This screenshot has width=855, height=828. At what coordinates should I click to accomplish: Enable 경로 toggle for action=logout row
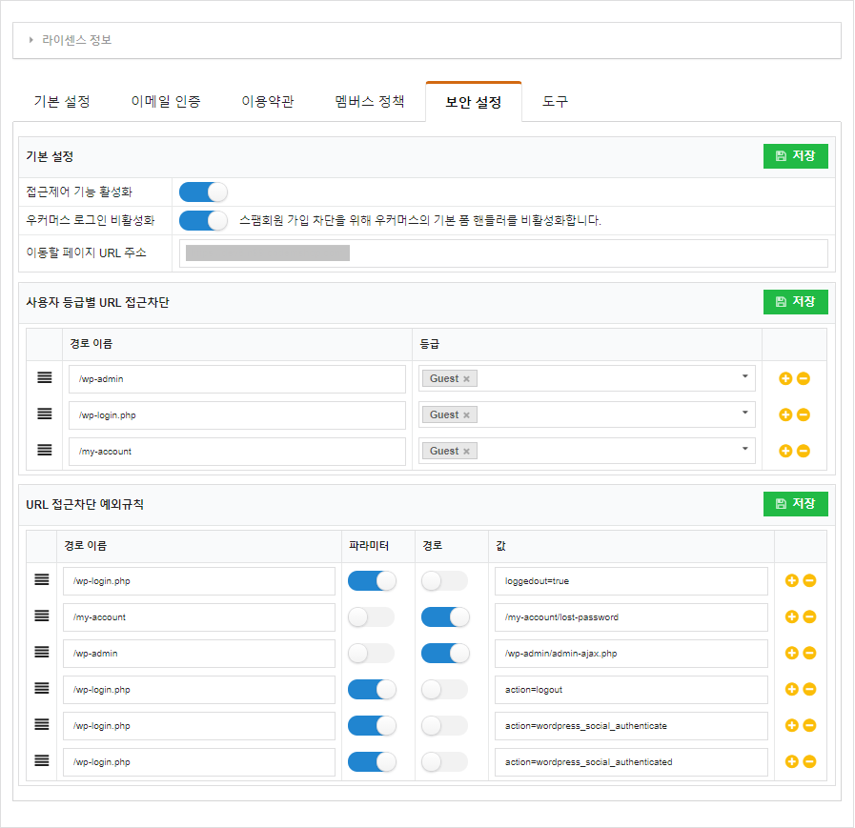point(445,690)
